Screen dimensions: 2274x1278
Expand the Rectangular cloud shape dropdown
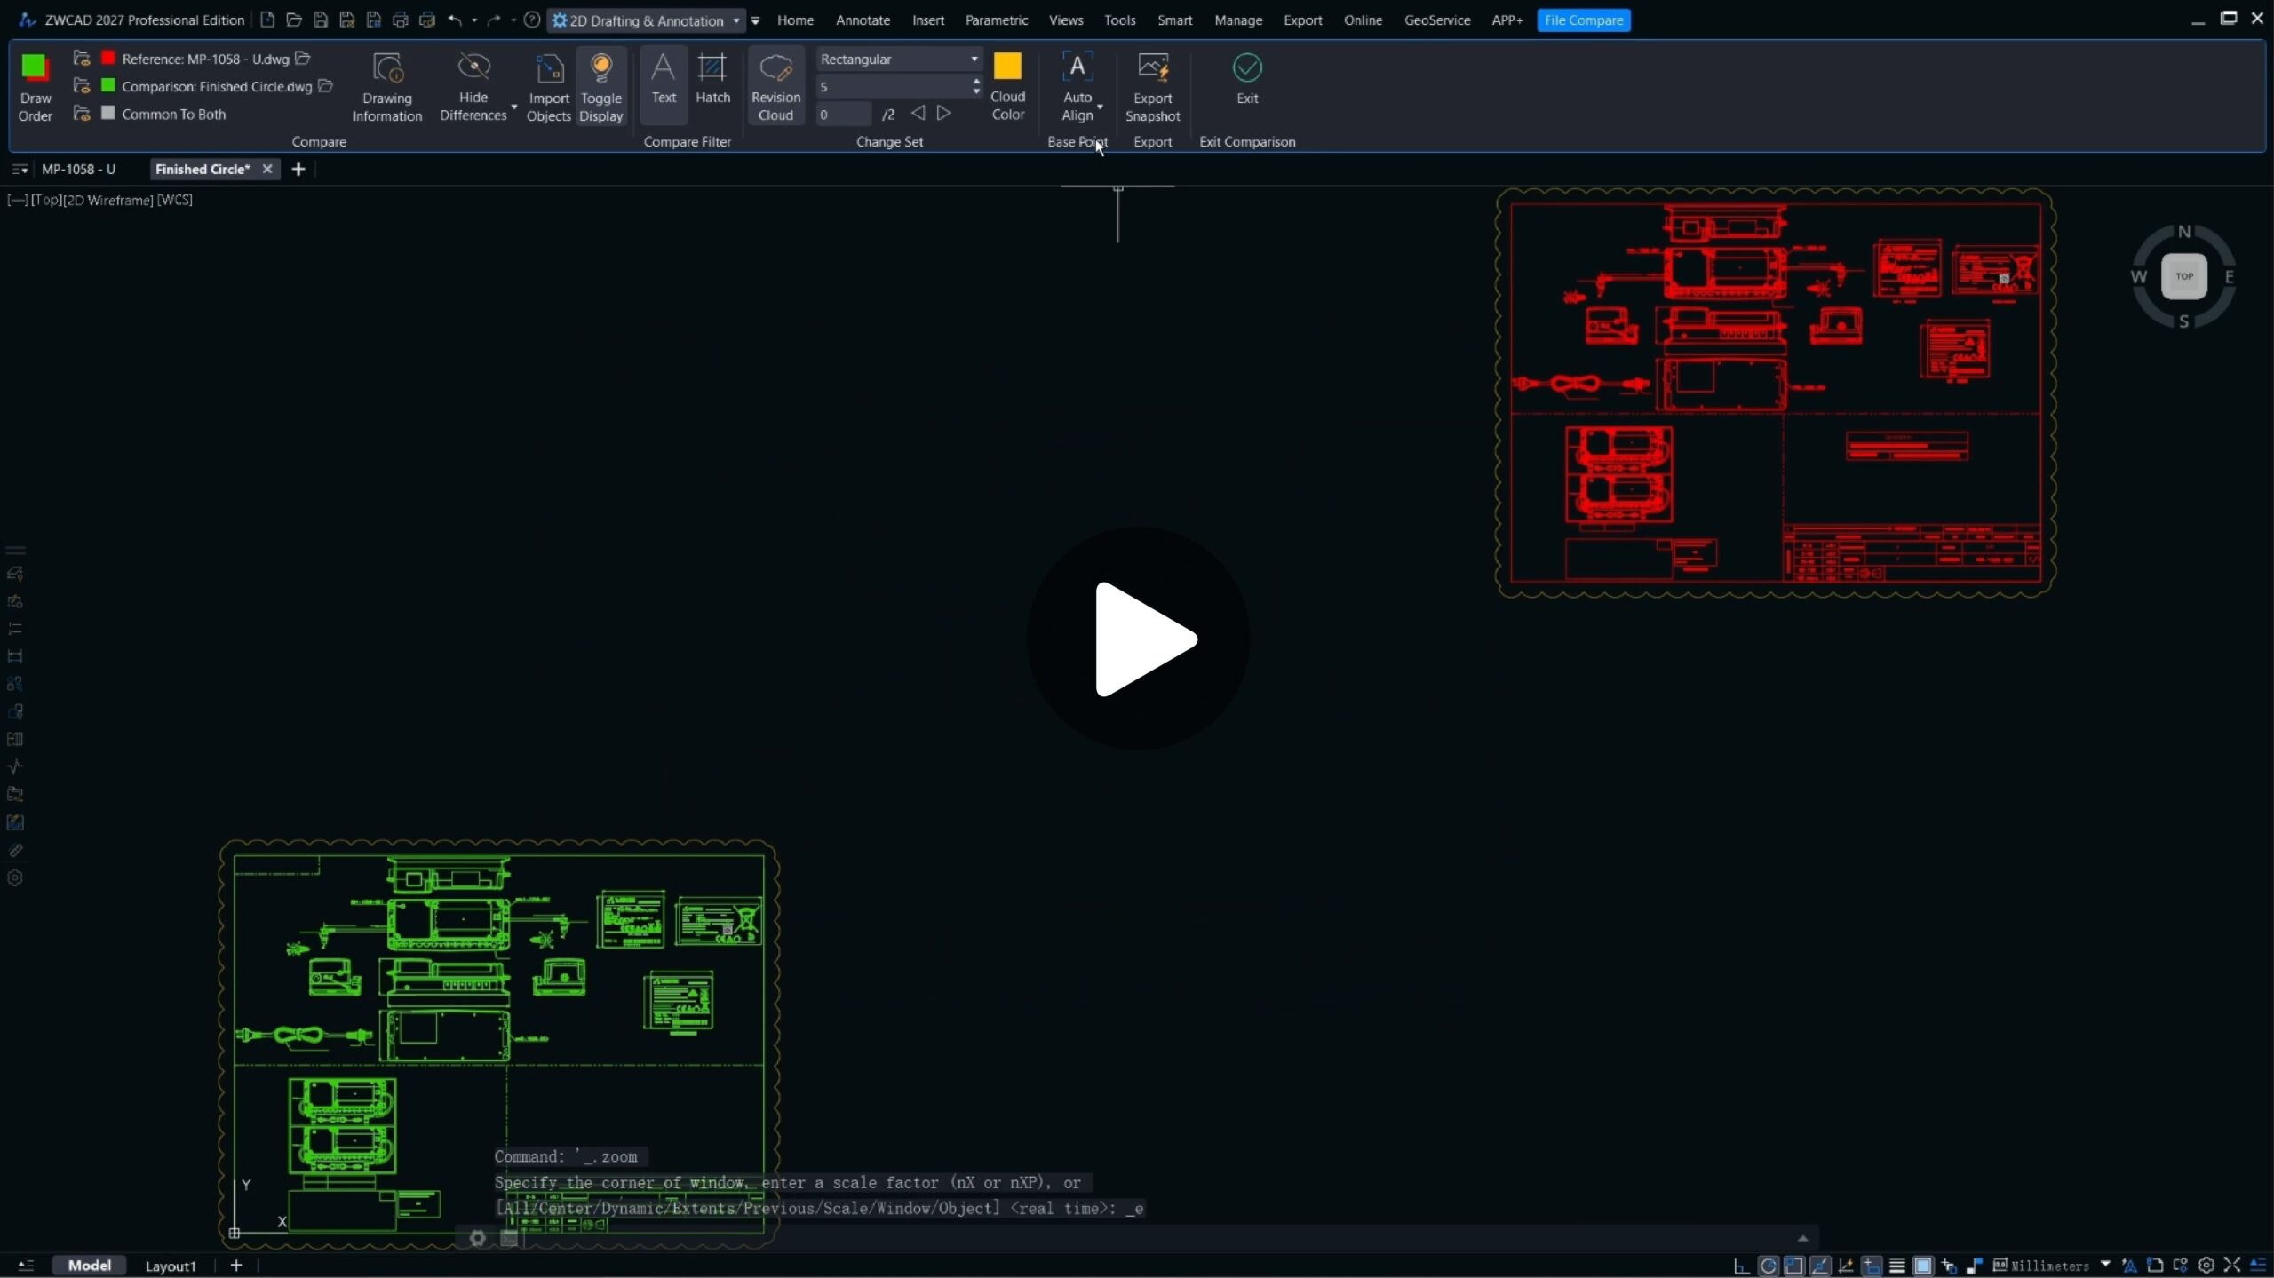[974, 60]
